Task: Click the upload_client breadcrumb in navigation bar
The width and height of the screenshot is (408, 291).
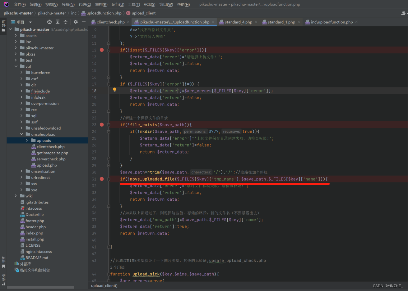Action: (141, 13)
